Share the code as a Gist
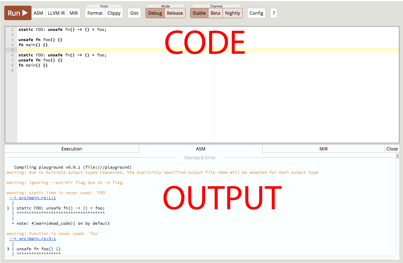The image size is (403, 263). (x=134, y=13)
